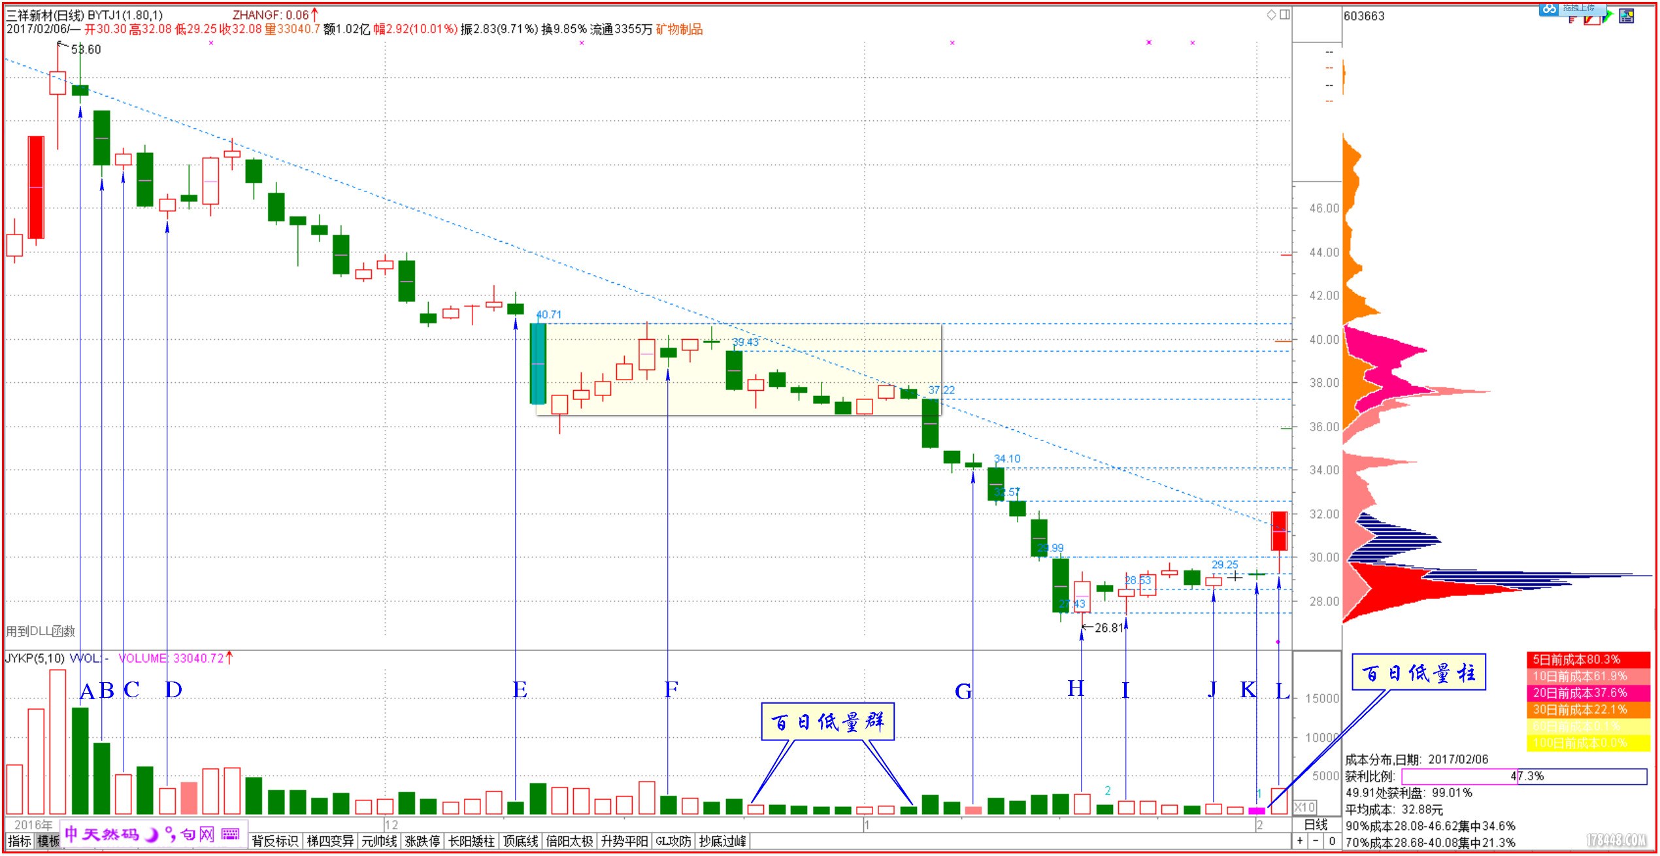Click the blue info panel icon at top right
The width and height of the screenshot is (1660, 856).
tap(1627, 16)
